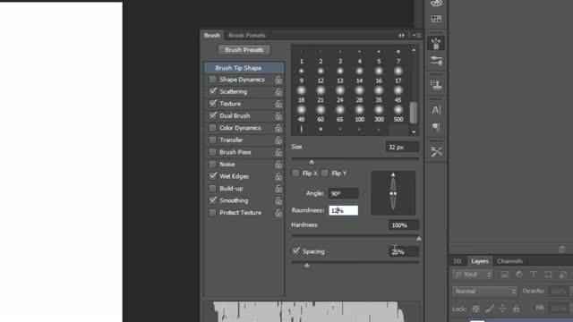The image size is (573, 322).
Task: Click the lock icon beside Color Dynamics
Action: click(278, 128)
